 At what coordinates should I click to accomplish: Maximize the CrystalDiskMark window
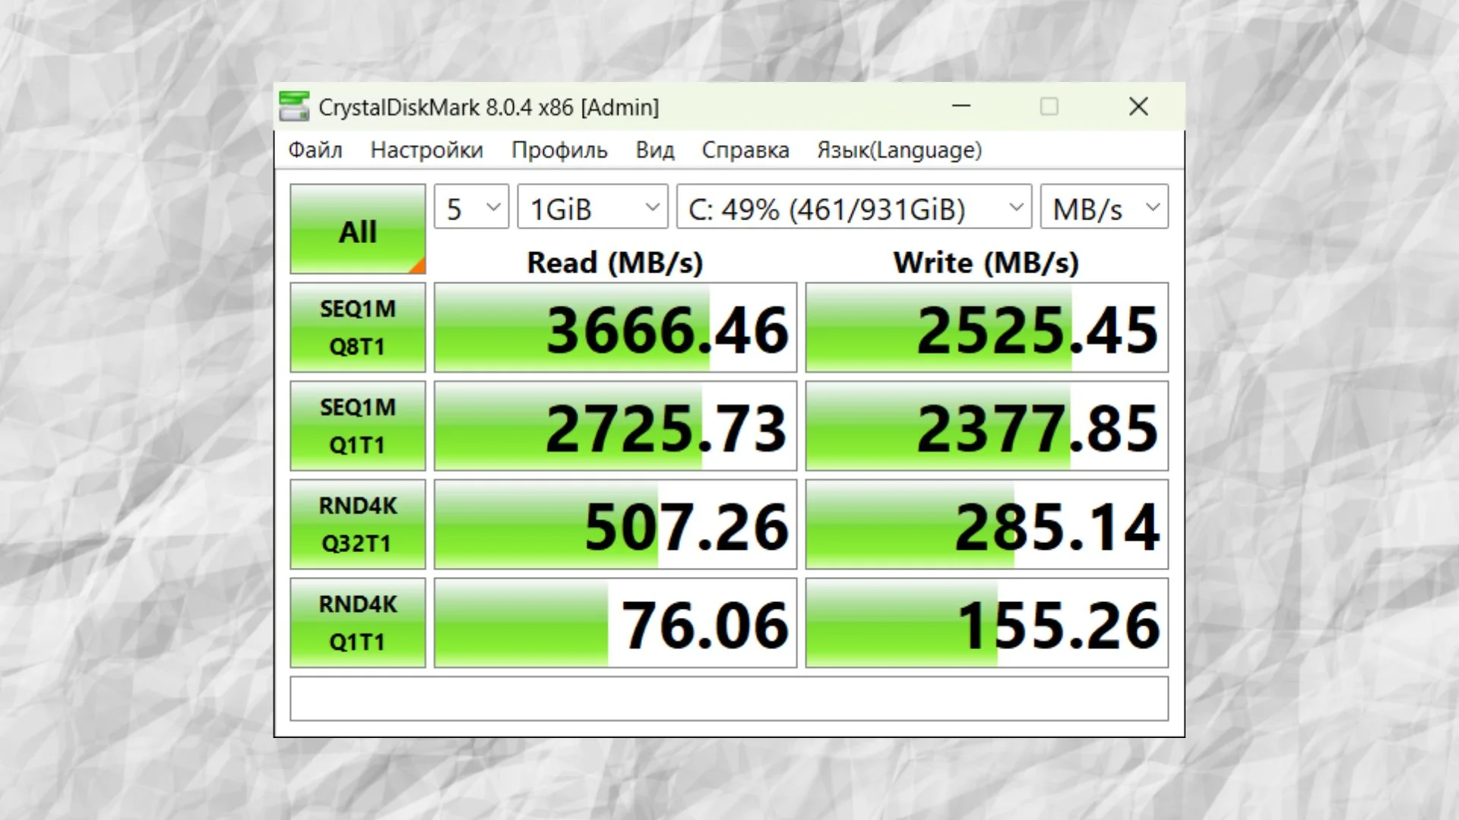point(1049,106)
